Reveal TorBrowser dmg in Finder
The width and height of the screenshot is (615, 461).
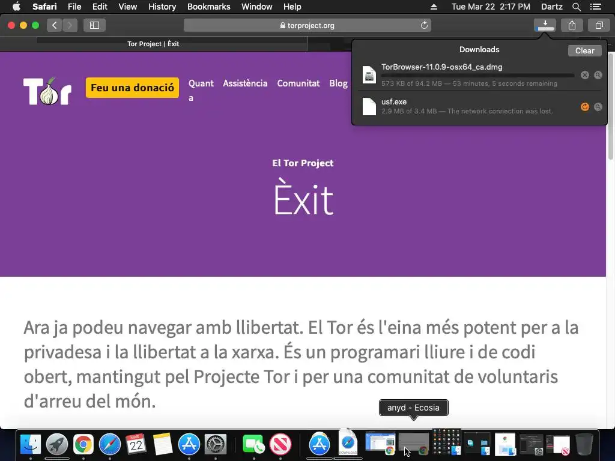(598, 75)
